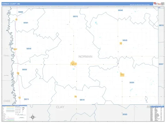
Task: Click the orange city marker beside ZIP 56581
Action: (x=16, y=20)
